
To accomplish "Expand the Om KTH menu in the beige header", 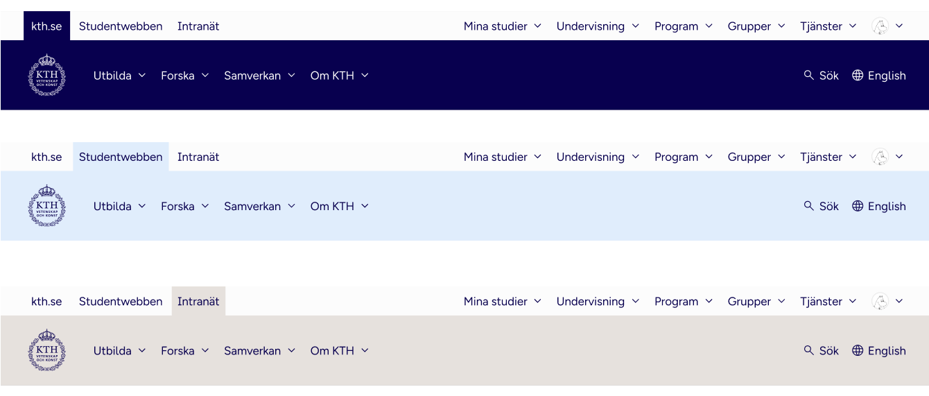I will [339, 351].
